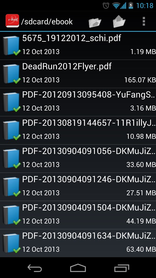Image resolution: width=156 pixels, height=278 pixels.
Task: Open PDF-20130904091056-DKMuJiZ file
Action: pos(78,158)
